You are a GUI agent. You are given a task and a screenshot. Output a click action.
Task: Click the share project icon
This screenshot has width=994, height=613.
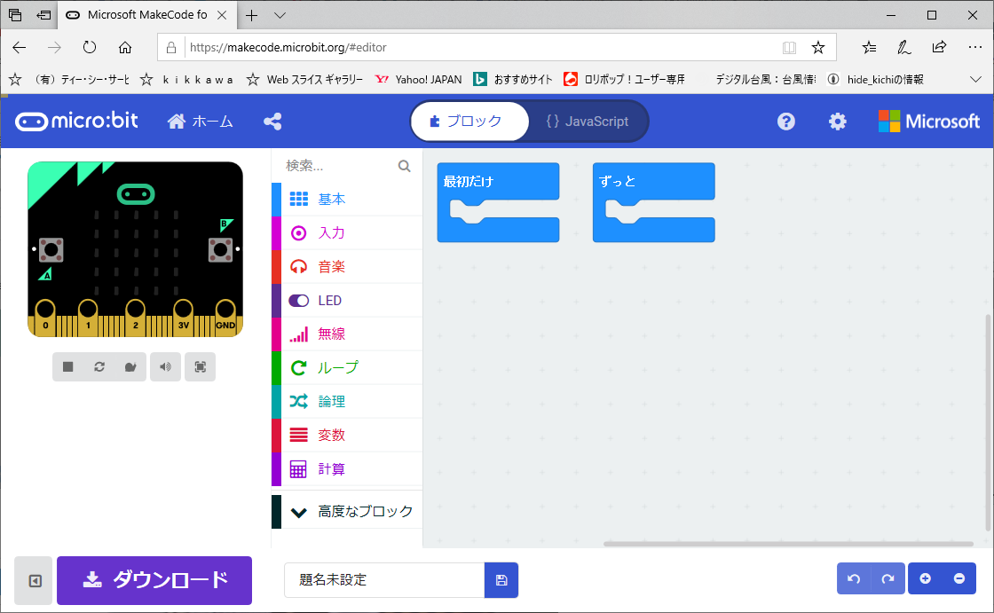pyautogui.click(x=272, y=121)
